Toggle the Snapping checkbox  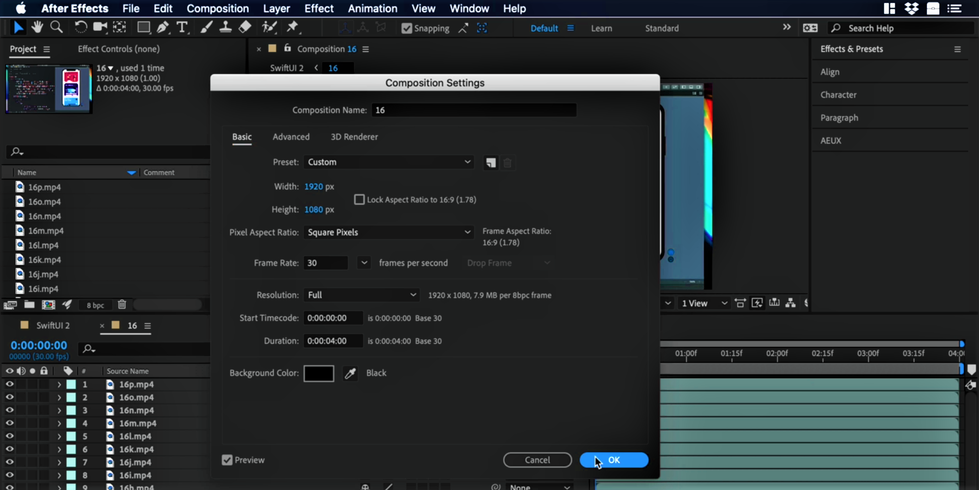[x=406, y=29]
